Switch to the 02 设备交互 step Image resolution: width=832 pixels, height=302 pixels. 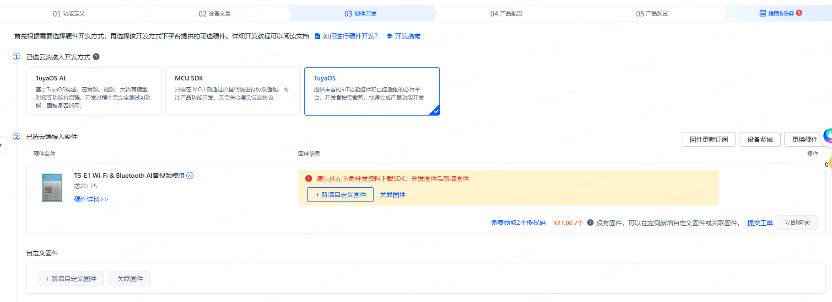(214, 14)
